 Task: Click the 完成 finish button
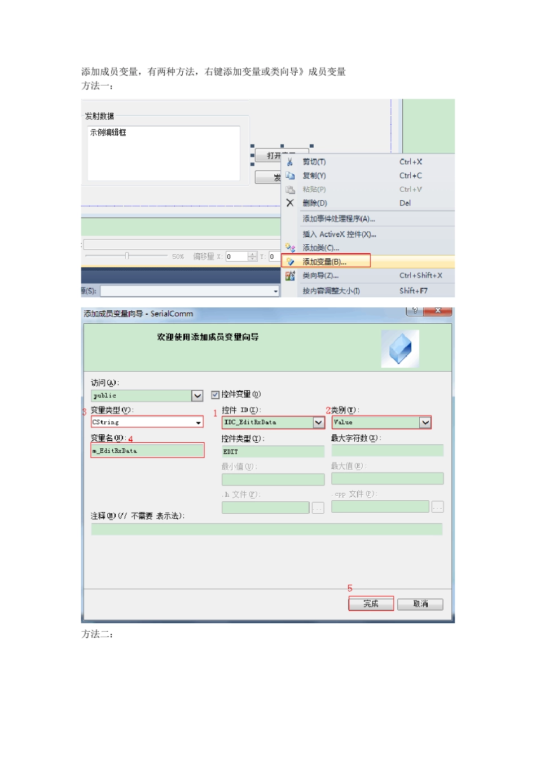[371, 604]
